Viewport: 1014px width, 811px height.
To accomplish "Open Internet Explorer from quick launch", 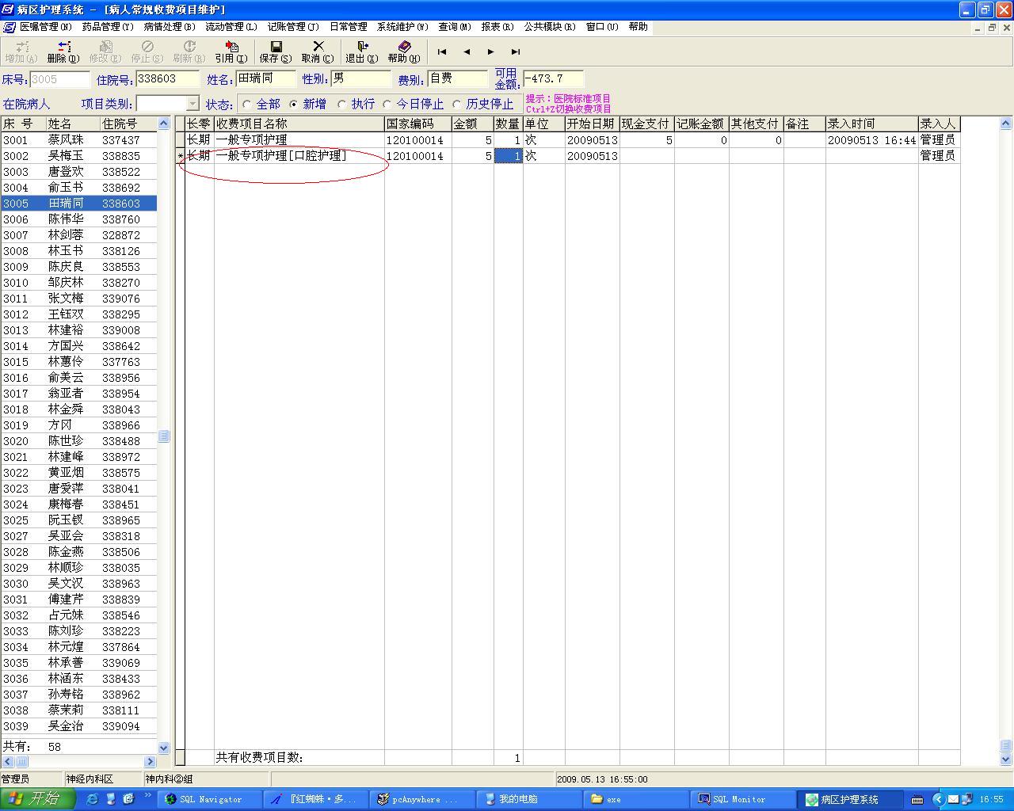I will tap(93, 799).
